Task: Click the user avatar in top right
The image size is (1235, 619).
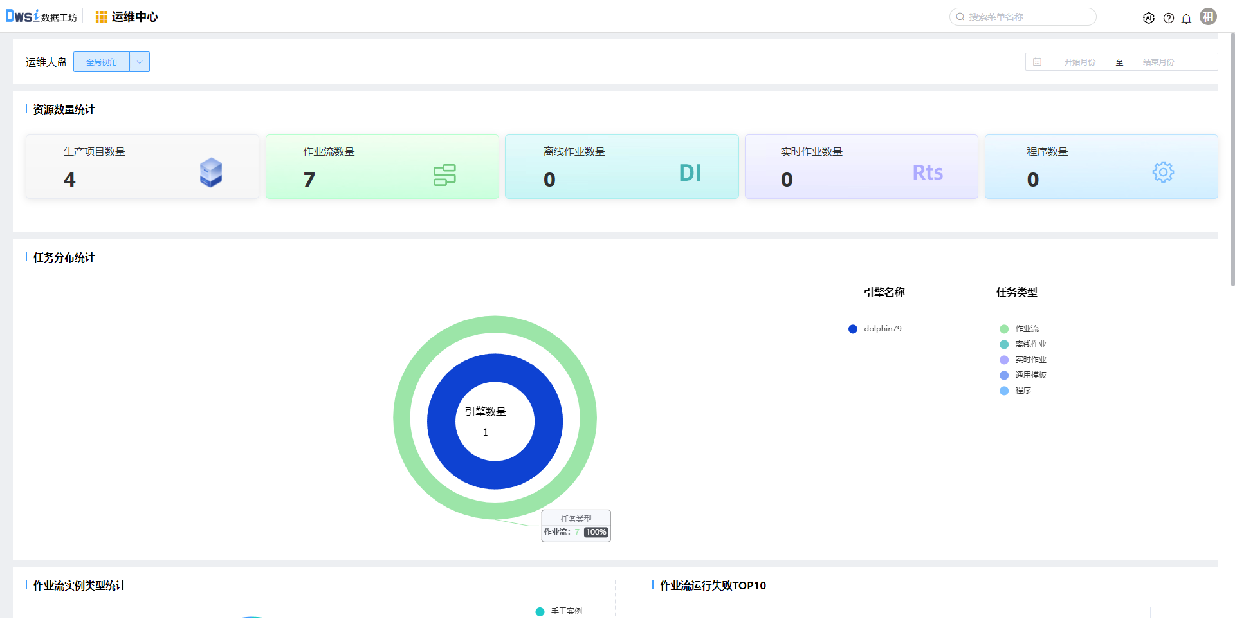Action: [x=1209, y=17]
